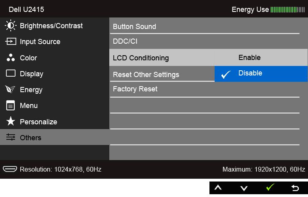This screenshot has width=308, height=197.
Task: Click the Menu document icon
Action: [10, 105]
